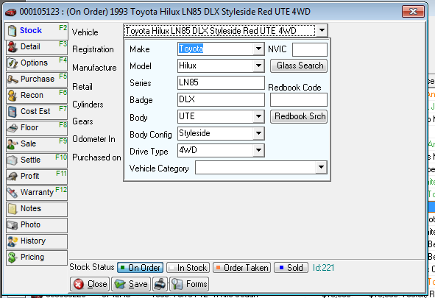This screenshot has height=298, width=435.
Task: Click the Registration label
Action: (x=93, y=49)
